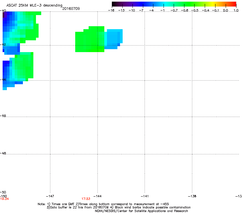The height and width of the screenshot is (213, 242).
Task: Select the date label 20160709 under title
Action: (71, 9)
